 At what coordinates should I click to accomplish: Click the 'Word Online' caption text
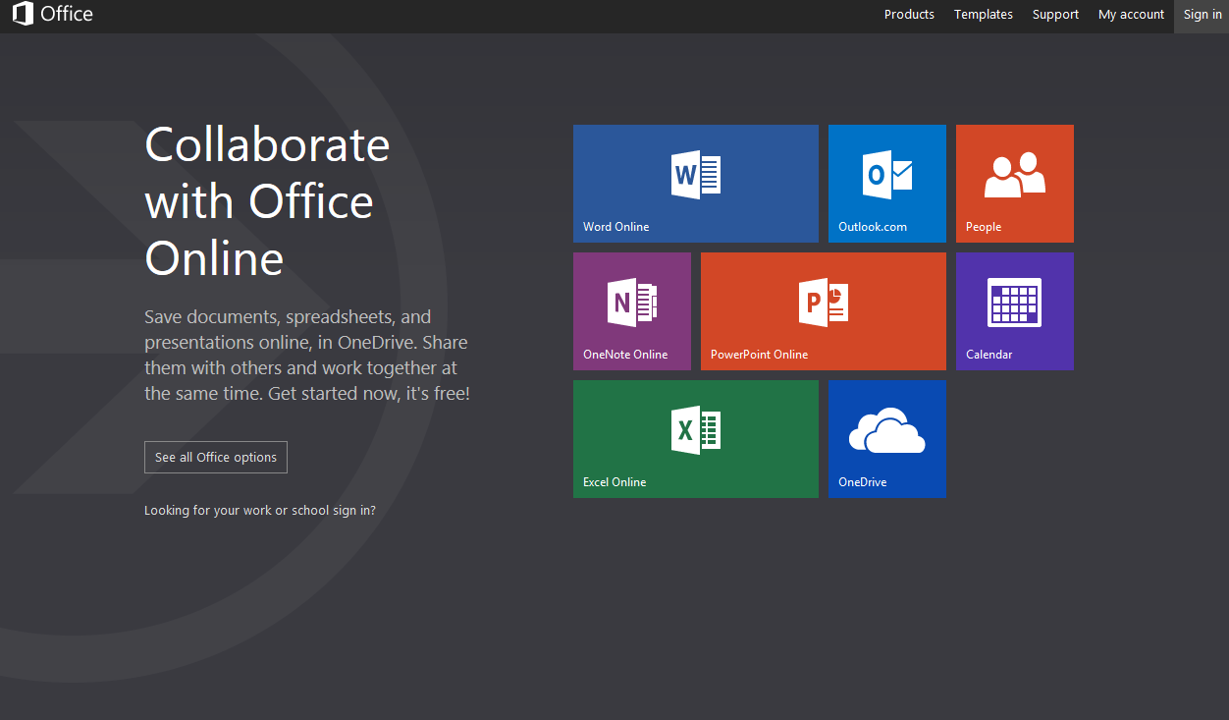[x=615, y=227]
